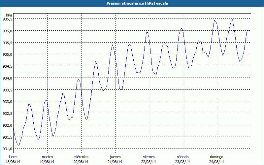Select the 936,5 y-axis label

pos(8,19)
